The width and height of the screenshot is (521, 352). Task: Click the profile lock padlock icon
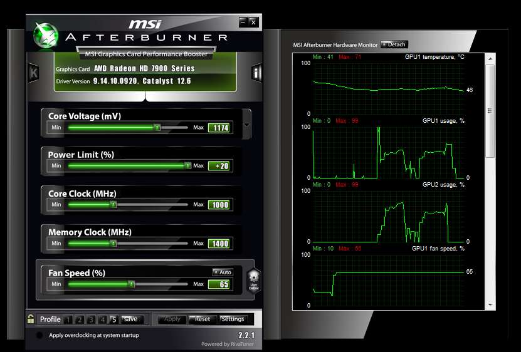coord(31,319)
